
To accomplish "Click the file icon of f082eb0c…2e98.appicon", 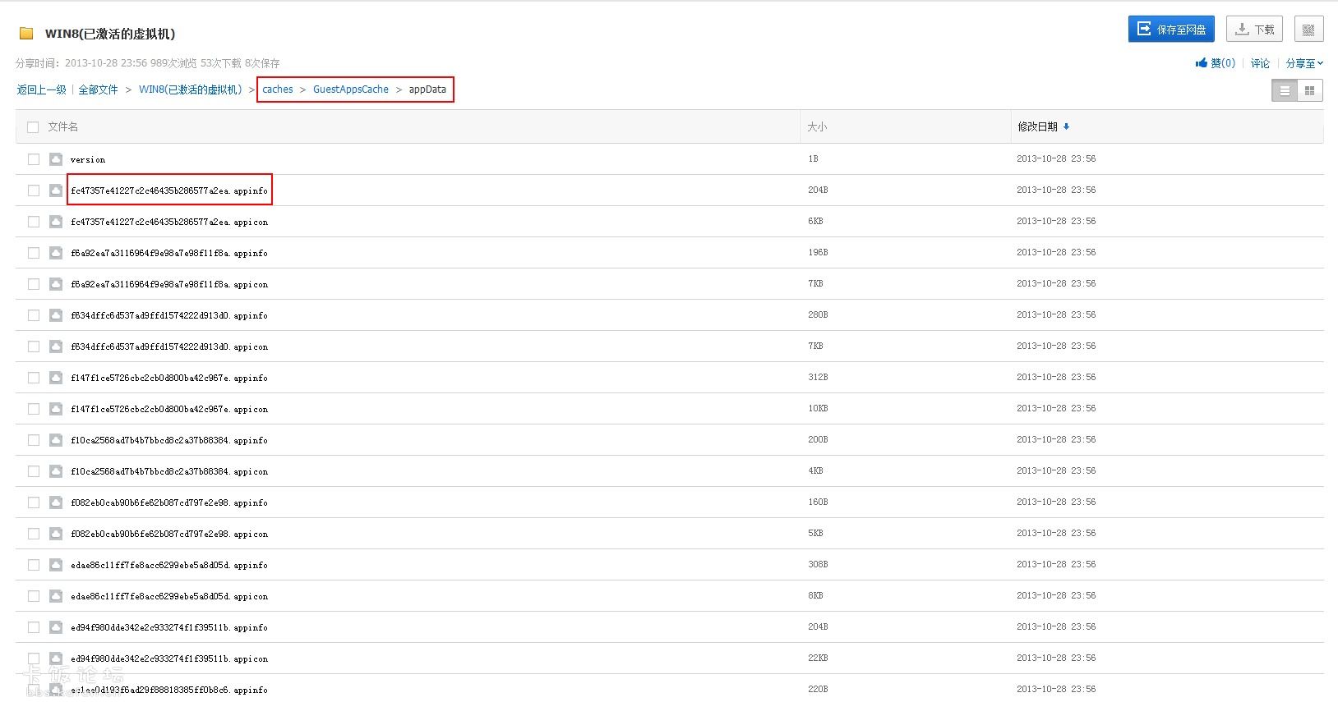I will [x=56, y=534].
